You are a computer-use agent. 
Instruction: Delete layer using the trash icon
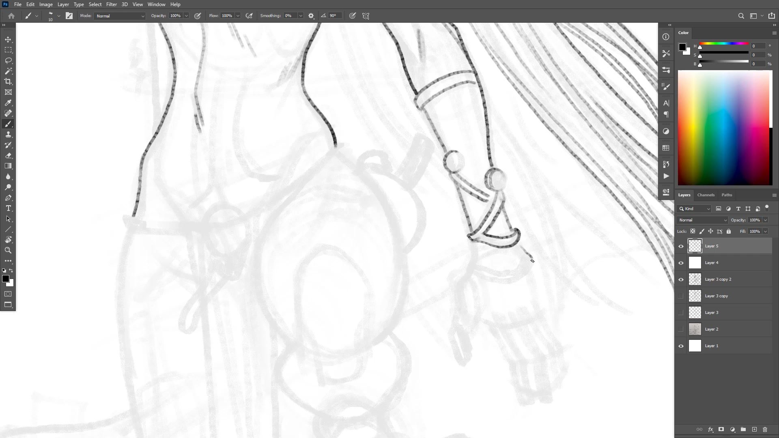(x=765, y=429)
